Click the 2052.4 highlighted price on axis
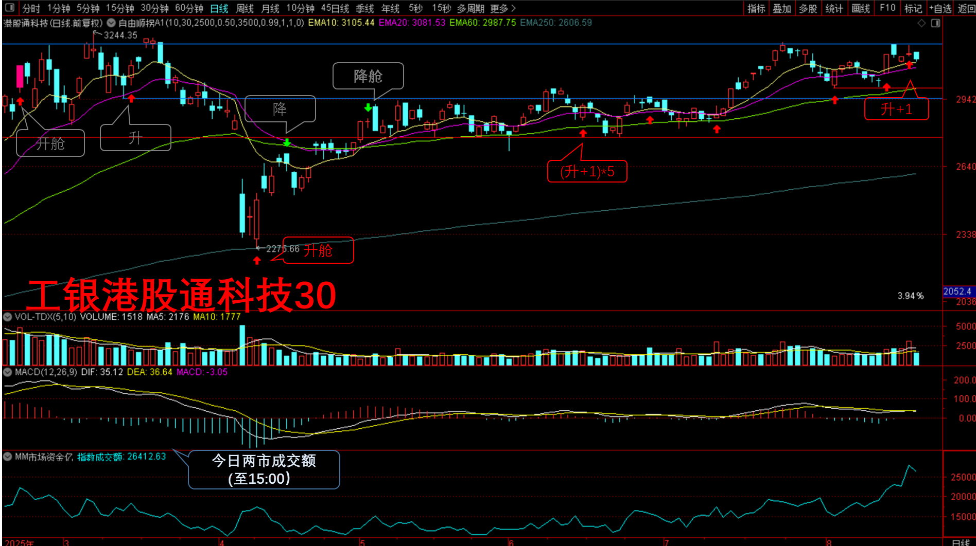This screenshot has height=546, width=976. [x=958, y=292]
